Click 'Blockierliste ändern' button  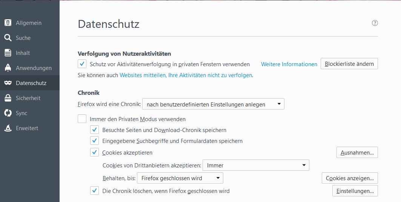(x=349, y=64)
